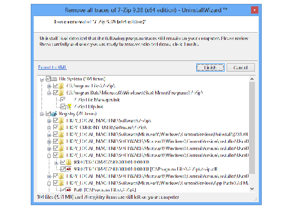Toggle checkbox of the 7-zip.dll registry value

tap(63, 169)
